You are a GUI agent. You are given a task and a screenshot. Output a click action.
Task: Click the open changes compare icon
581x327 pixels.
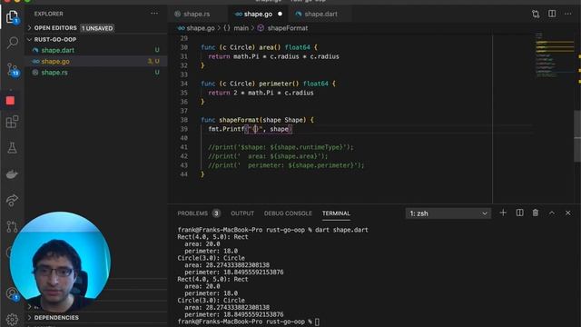coord(536,14)
